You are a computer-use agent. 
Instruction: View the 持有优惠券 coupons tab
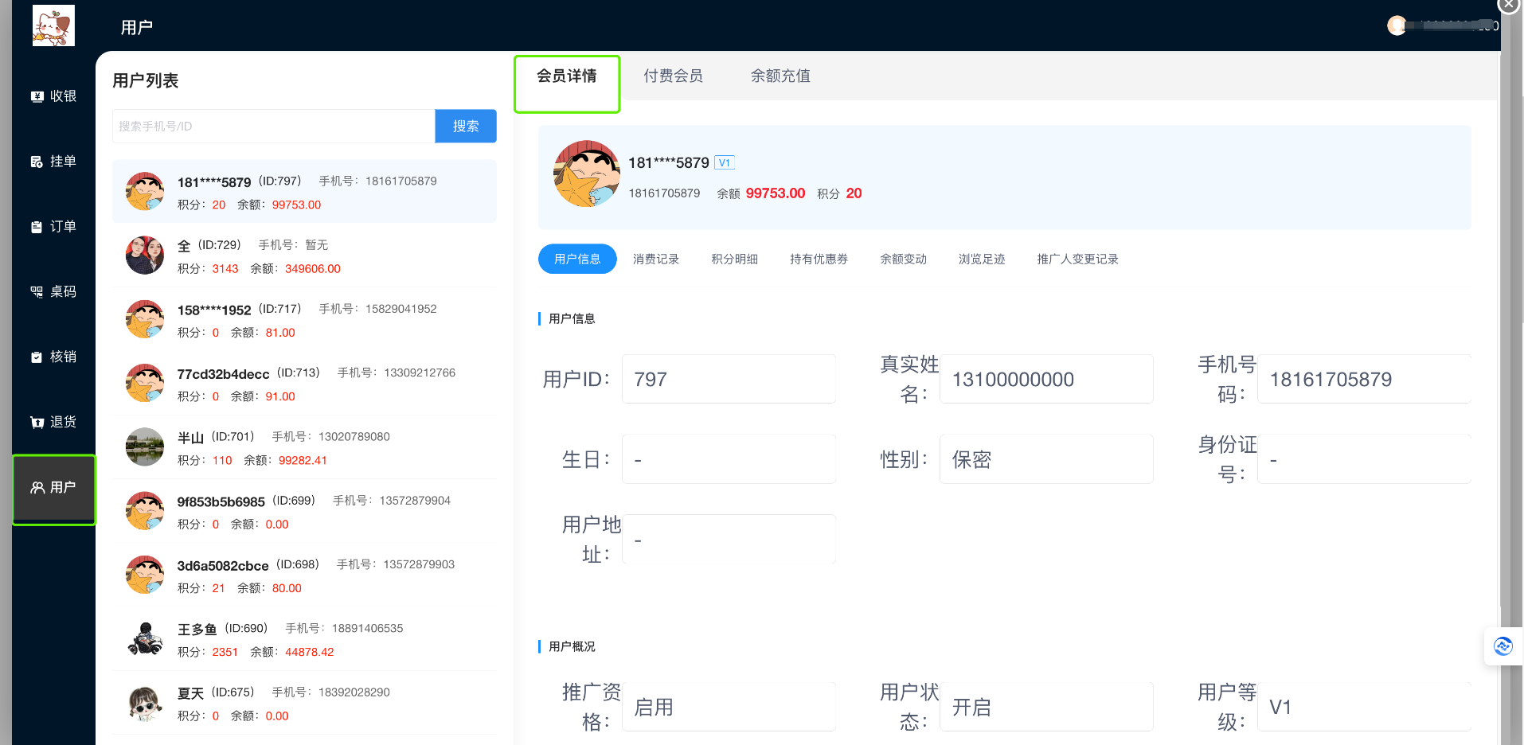tap(819, 259)
